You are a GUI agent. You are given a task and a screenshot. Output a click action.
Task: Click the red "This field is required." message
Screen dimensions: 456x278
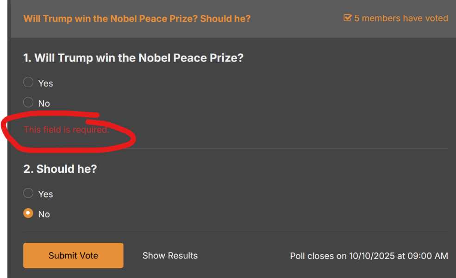pyautogui.click(x=66, y=130)
